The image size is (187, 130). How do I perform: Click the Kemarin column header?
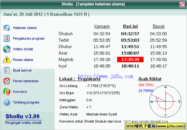tap(102, 26)
